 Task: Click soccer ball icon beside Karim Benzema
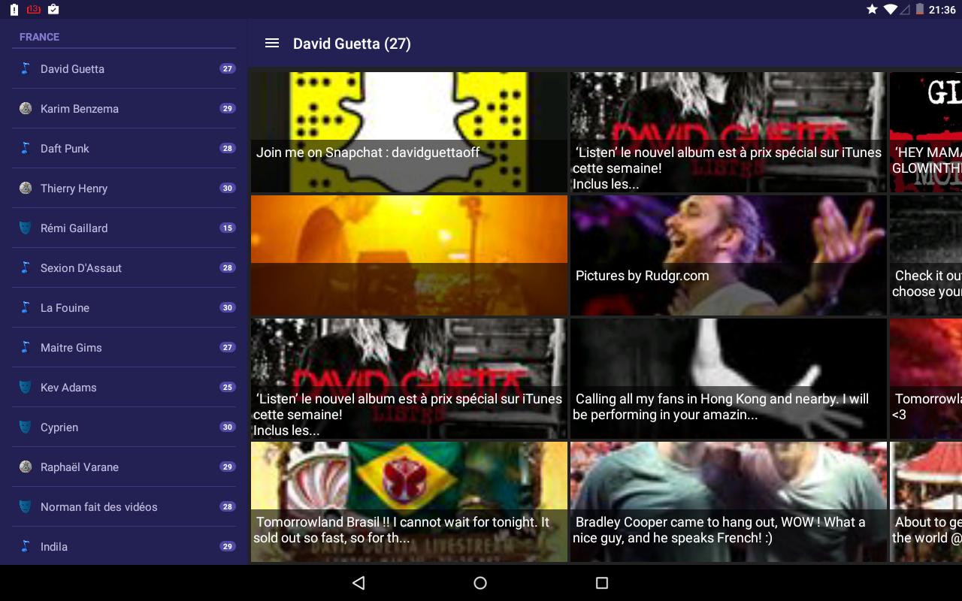pyautogui.click(x=25, y=108)
